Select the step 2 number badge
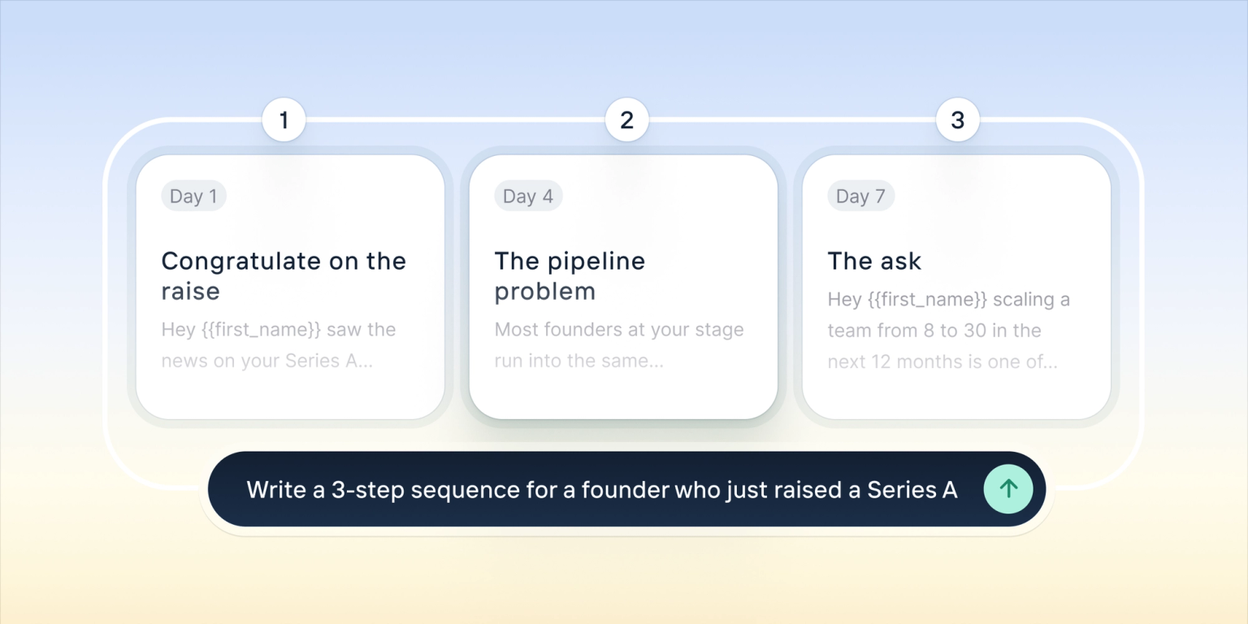This screenshot has height=624, width=1248. [626, 120]
